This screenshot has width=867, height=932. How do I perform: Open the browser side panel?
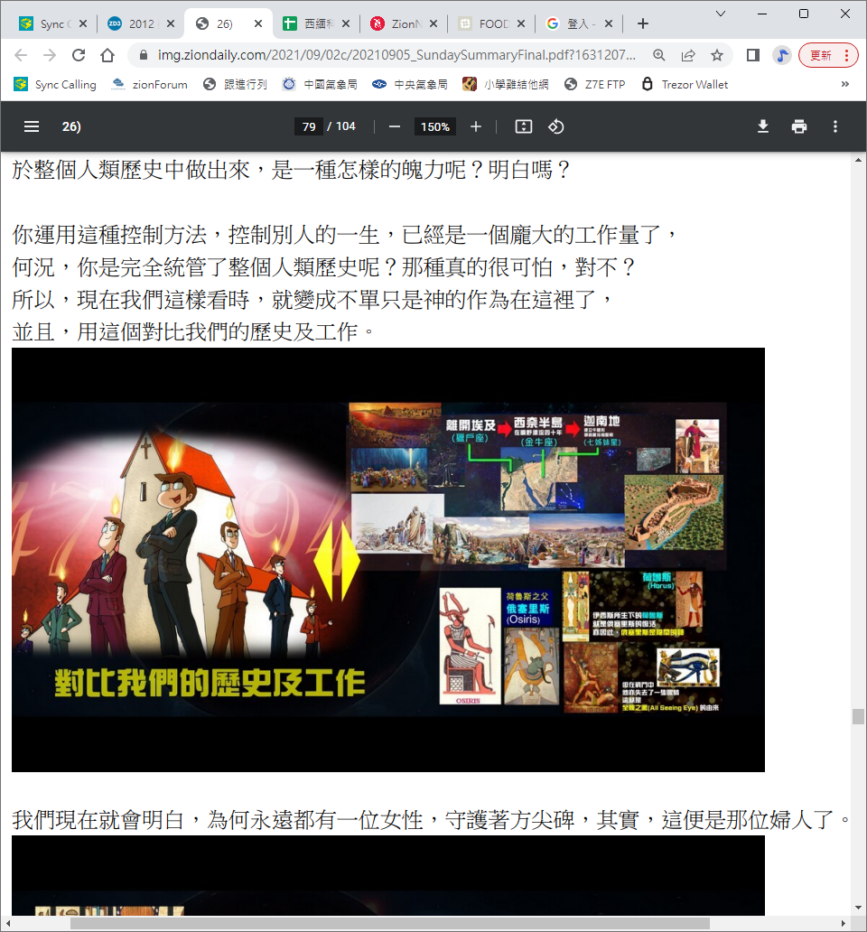tap(753, 55)
